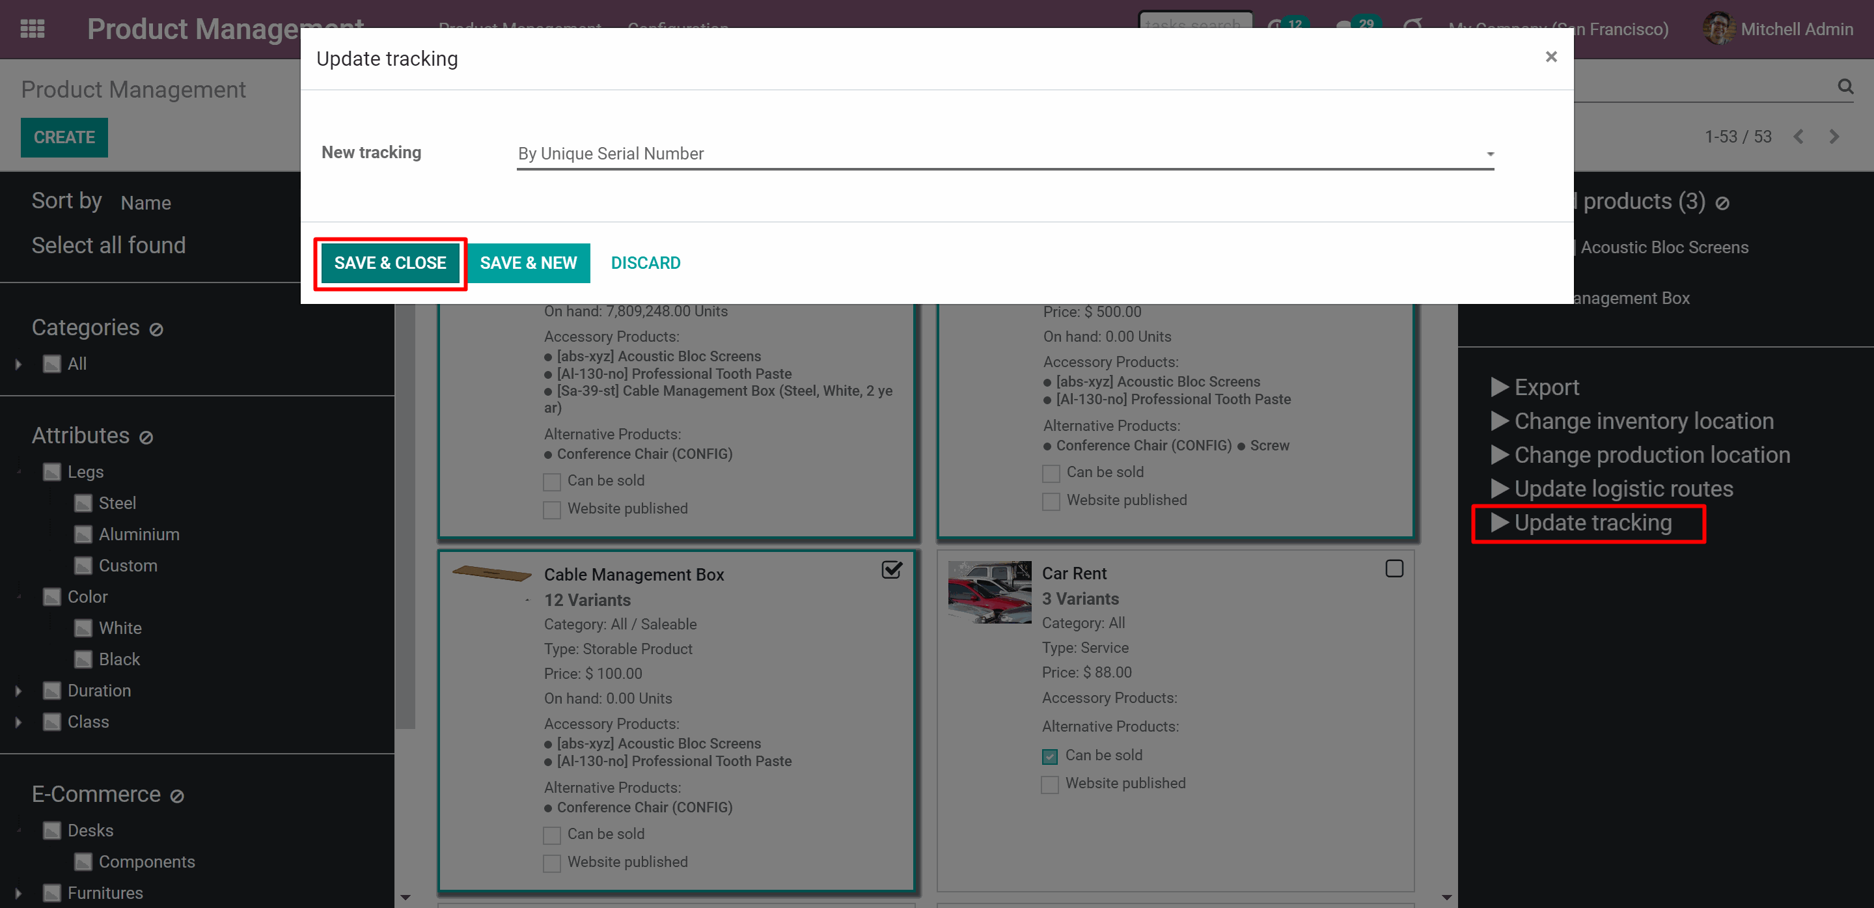Toggle the Legs attribute checkbox
Screen dimensions: 1874x908
51,472
